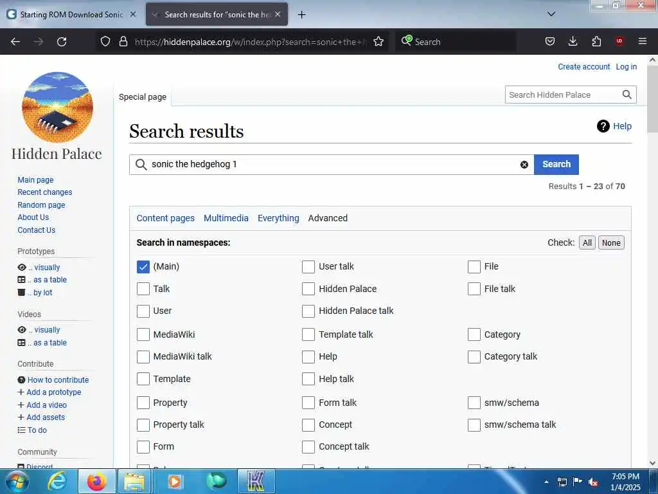The image size is (658, 494).
Task: Click the Log in link
Action: 626,67
